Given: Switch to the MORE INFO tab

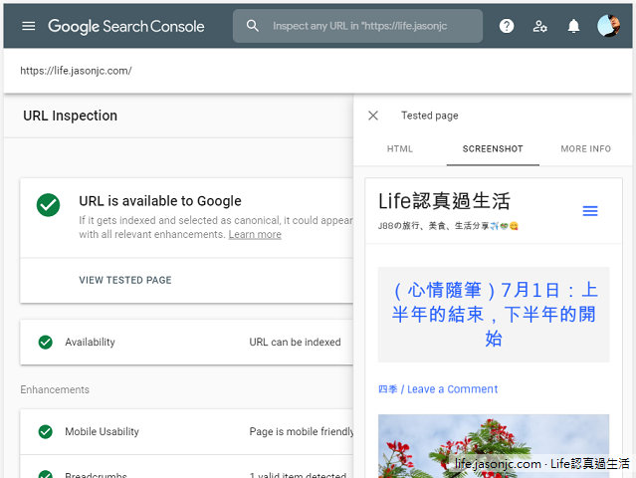Looking at the screenshot, I should (585, 149).
